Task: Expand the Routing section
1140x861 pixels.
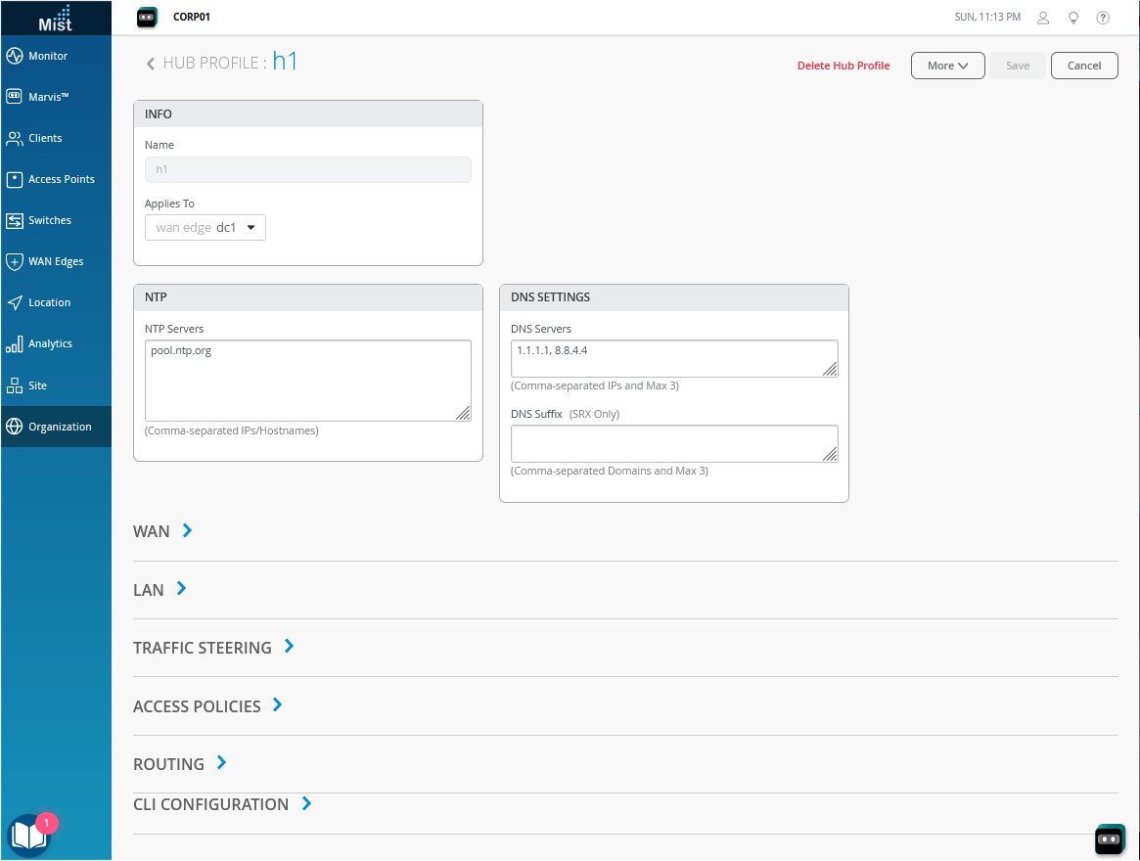Action: 221,763
